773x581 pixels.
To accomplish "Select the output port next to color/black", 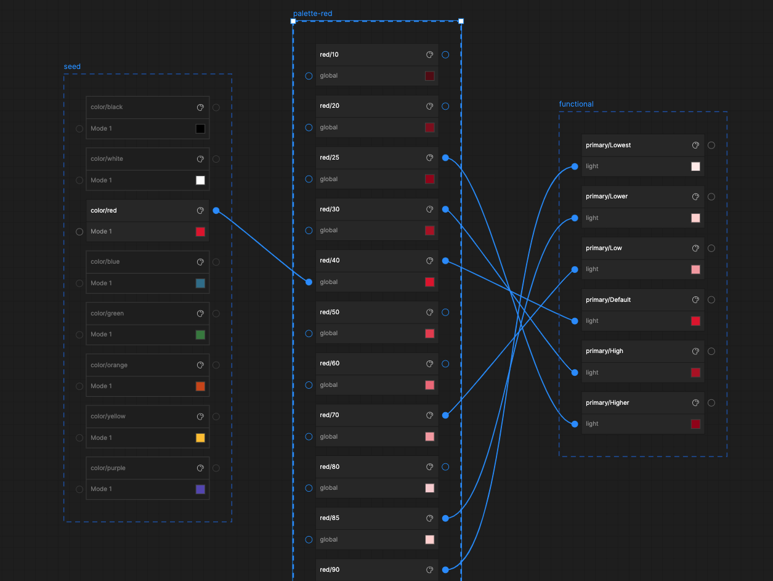I will [216, 107].
